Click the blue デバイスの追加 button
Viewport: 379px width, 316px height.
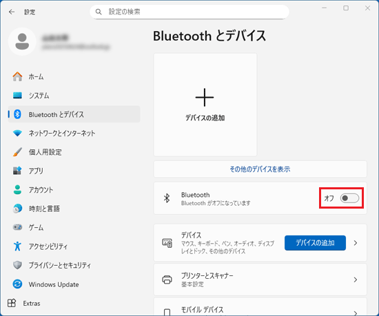click(315, 243)
